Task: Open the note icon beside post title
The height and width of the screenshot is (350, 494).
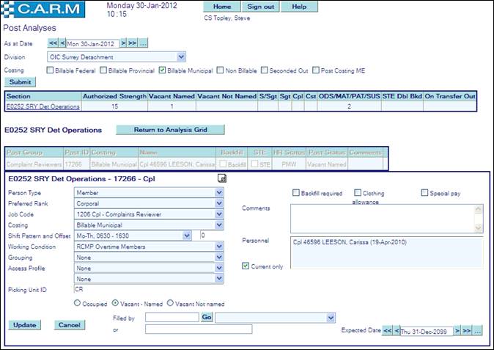Action: click(221, 178)
